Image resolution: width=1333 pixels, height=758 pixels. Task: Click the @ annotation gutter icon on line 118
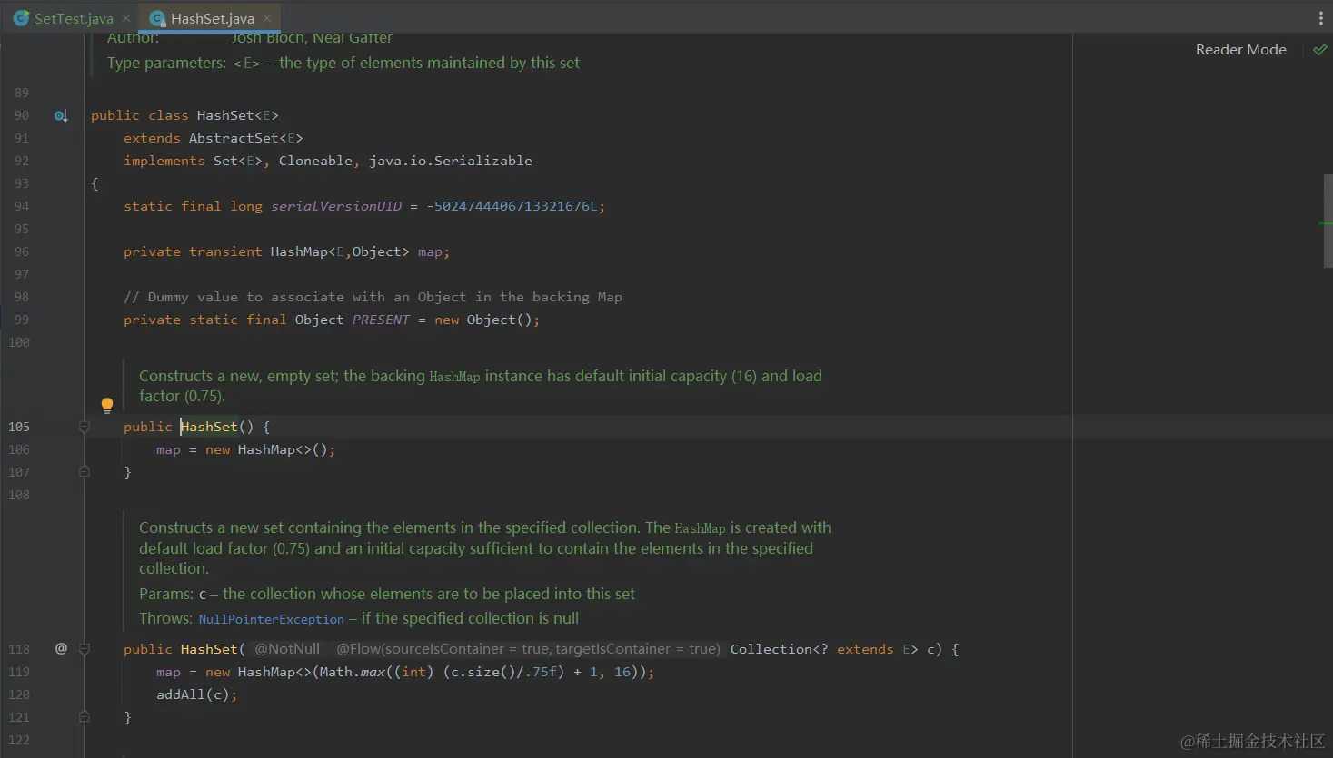61,648
